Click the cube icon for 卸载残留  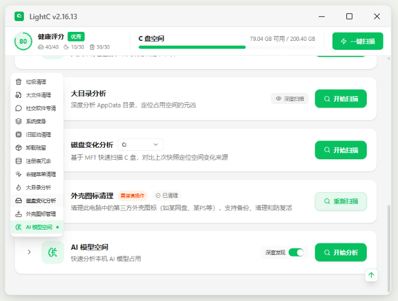click(19, 148)
